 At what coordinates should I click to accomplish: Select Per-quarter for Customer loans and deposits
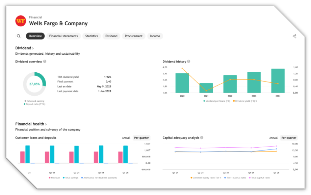(x=141, y=138)
